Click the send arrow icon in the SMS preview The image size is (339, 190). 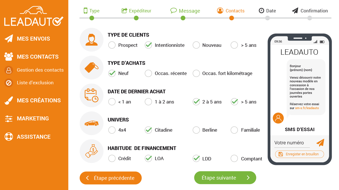320,143
